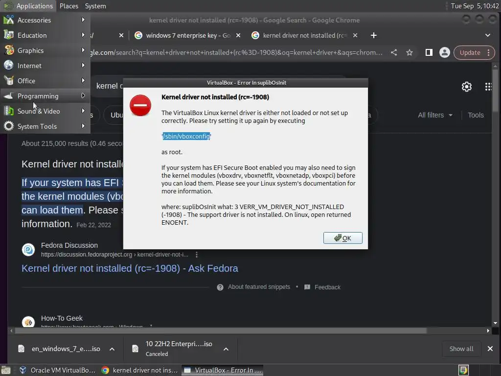Click the Education icon

pos(9,35)
